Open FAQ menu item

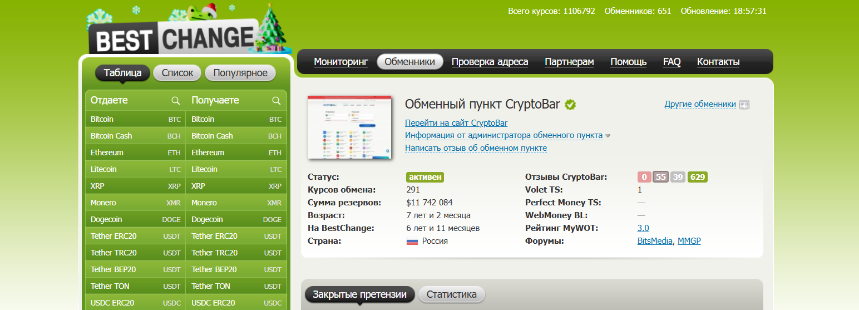[x=672, y=62]
